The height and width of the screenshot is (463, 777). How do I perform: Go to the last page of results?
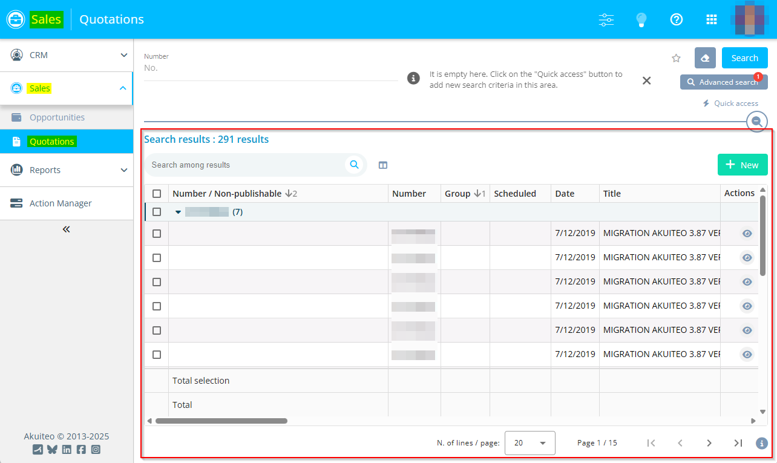[738, 443]
